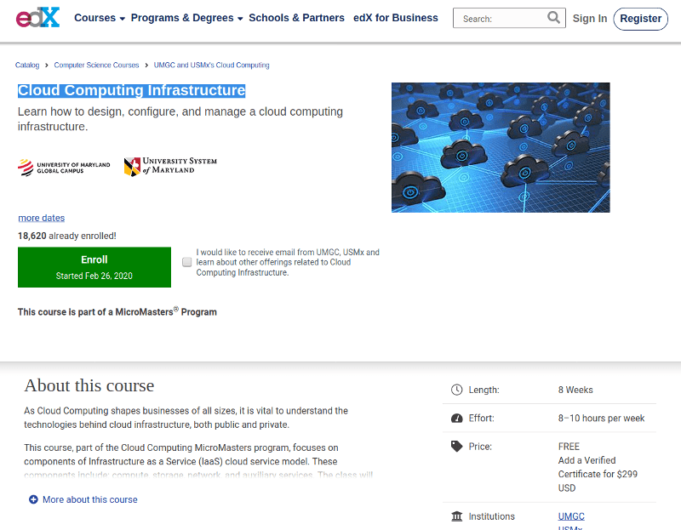Screen dimensions: 681x530
Task: Click the gauge icon next to Effort
Action: click(456, 418)
